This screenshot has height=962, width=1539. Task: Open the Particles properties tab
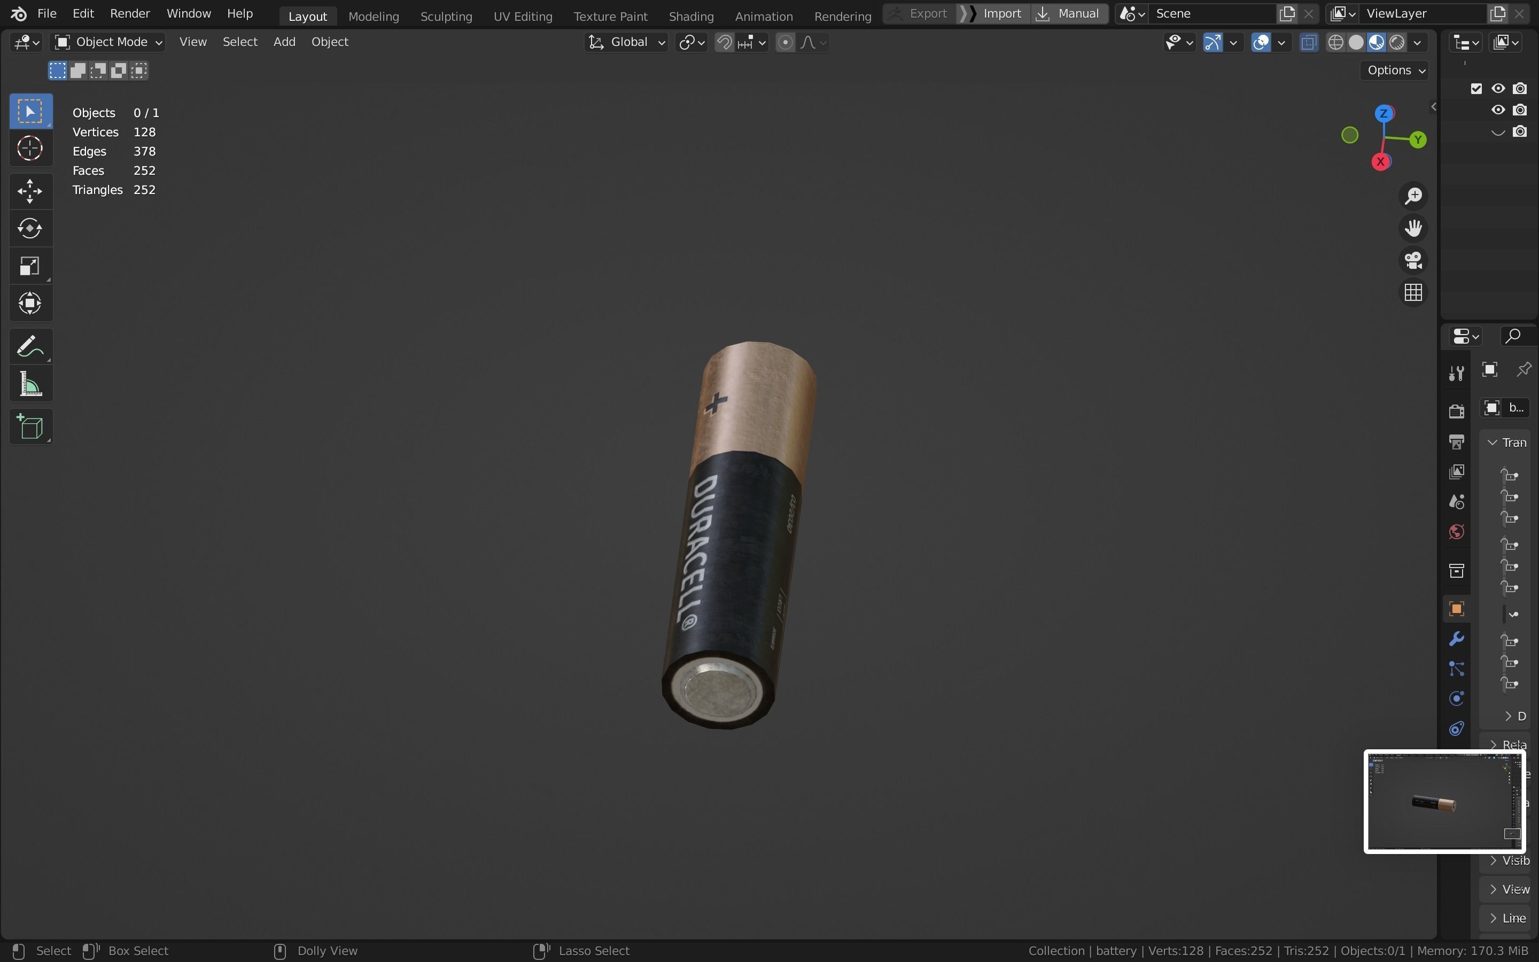(x=1456, y=669)
